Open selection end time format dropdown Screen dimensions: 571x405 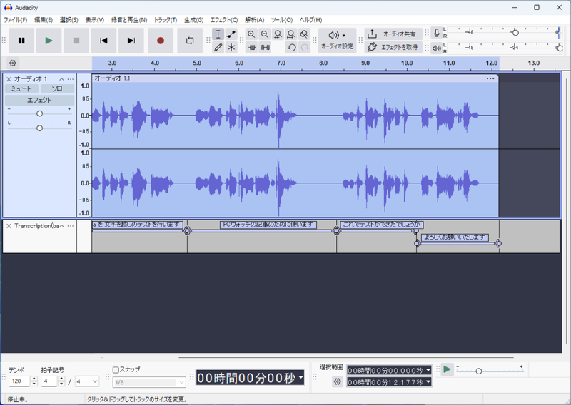click(x=428, y=382)
